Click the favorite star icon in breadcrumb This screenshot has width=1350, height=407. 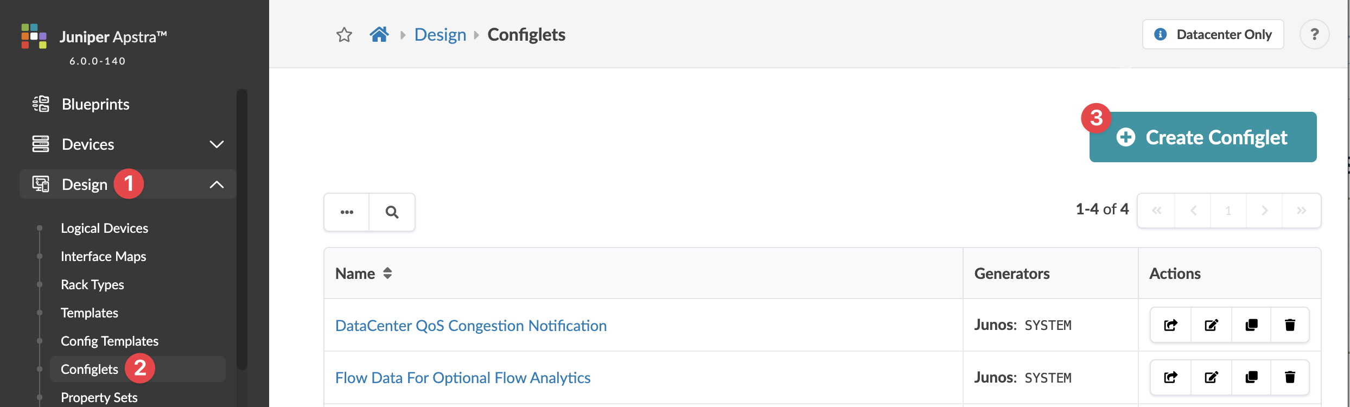344,35
